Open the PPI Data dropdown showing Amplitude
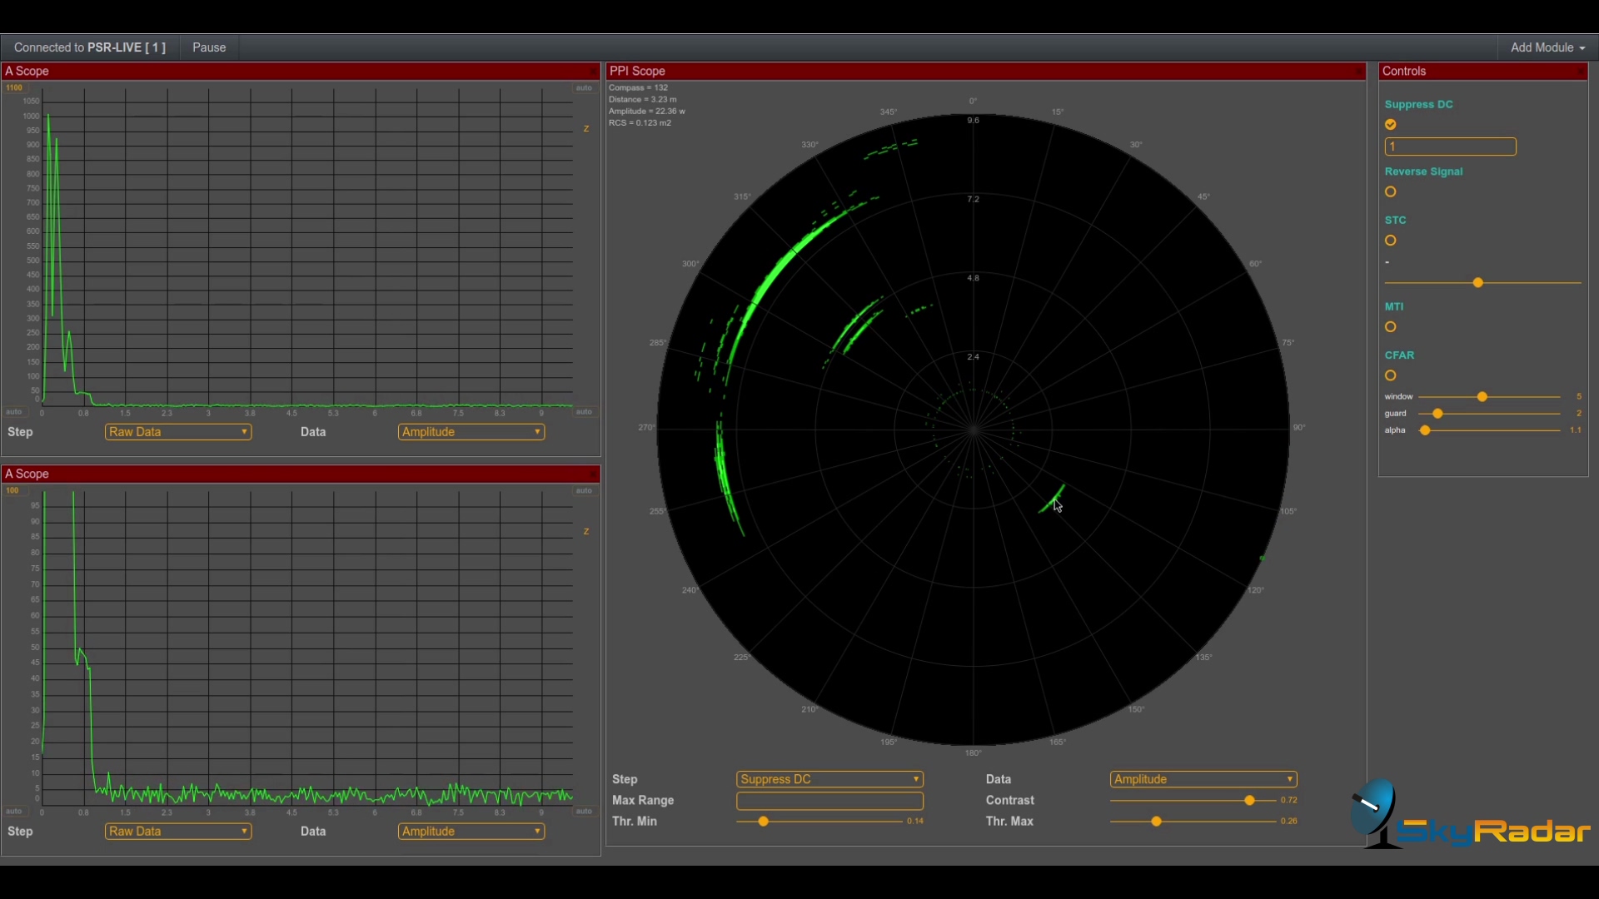Screen dimensions: 1599x899 tap(1202, 778)
